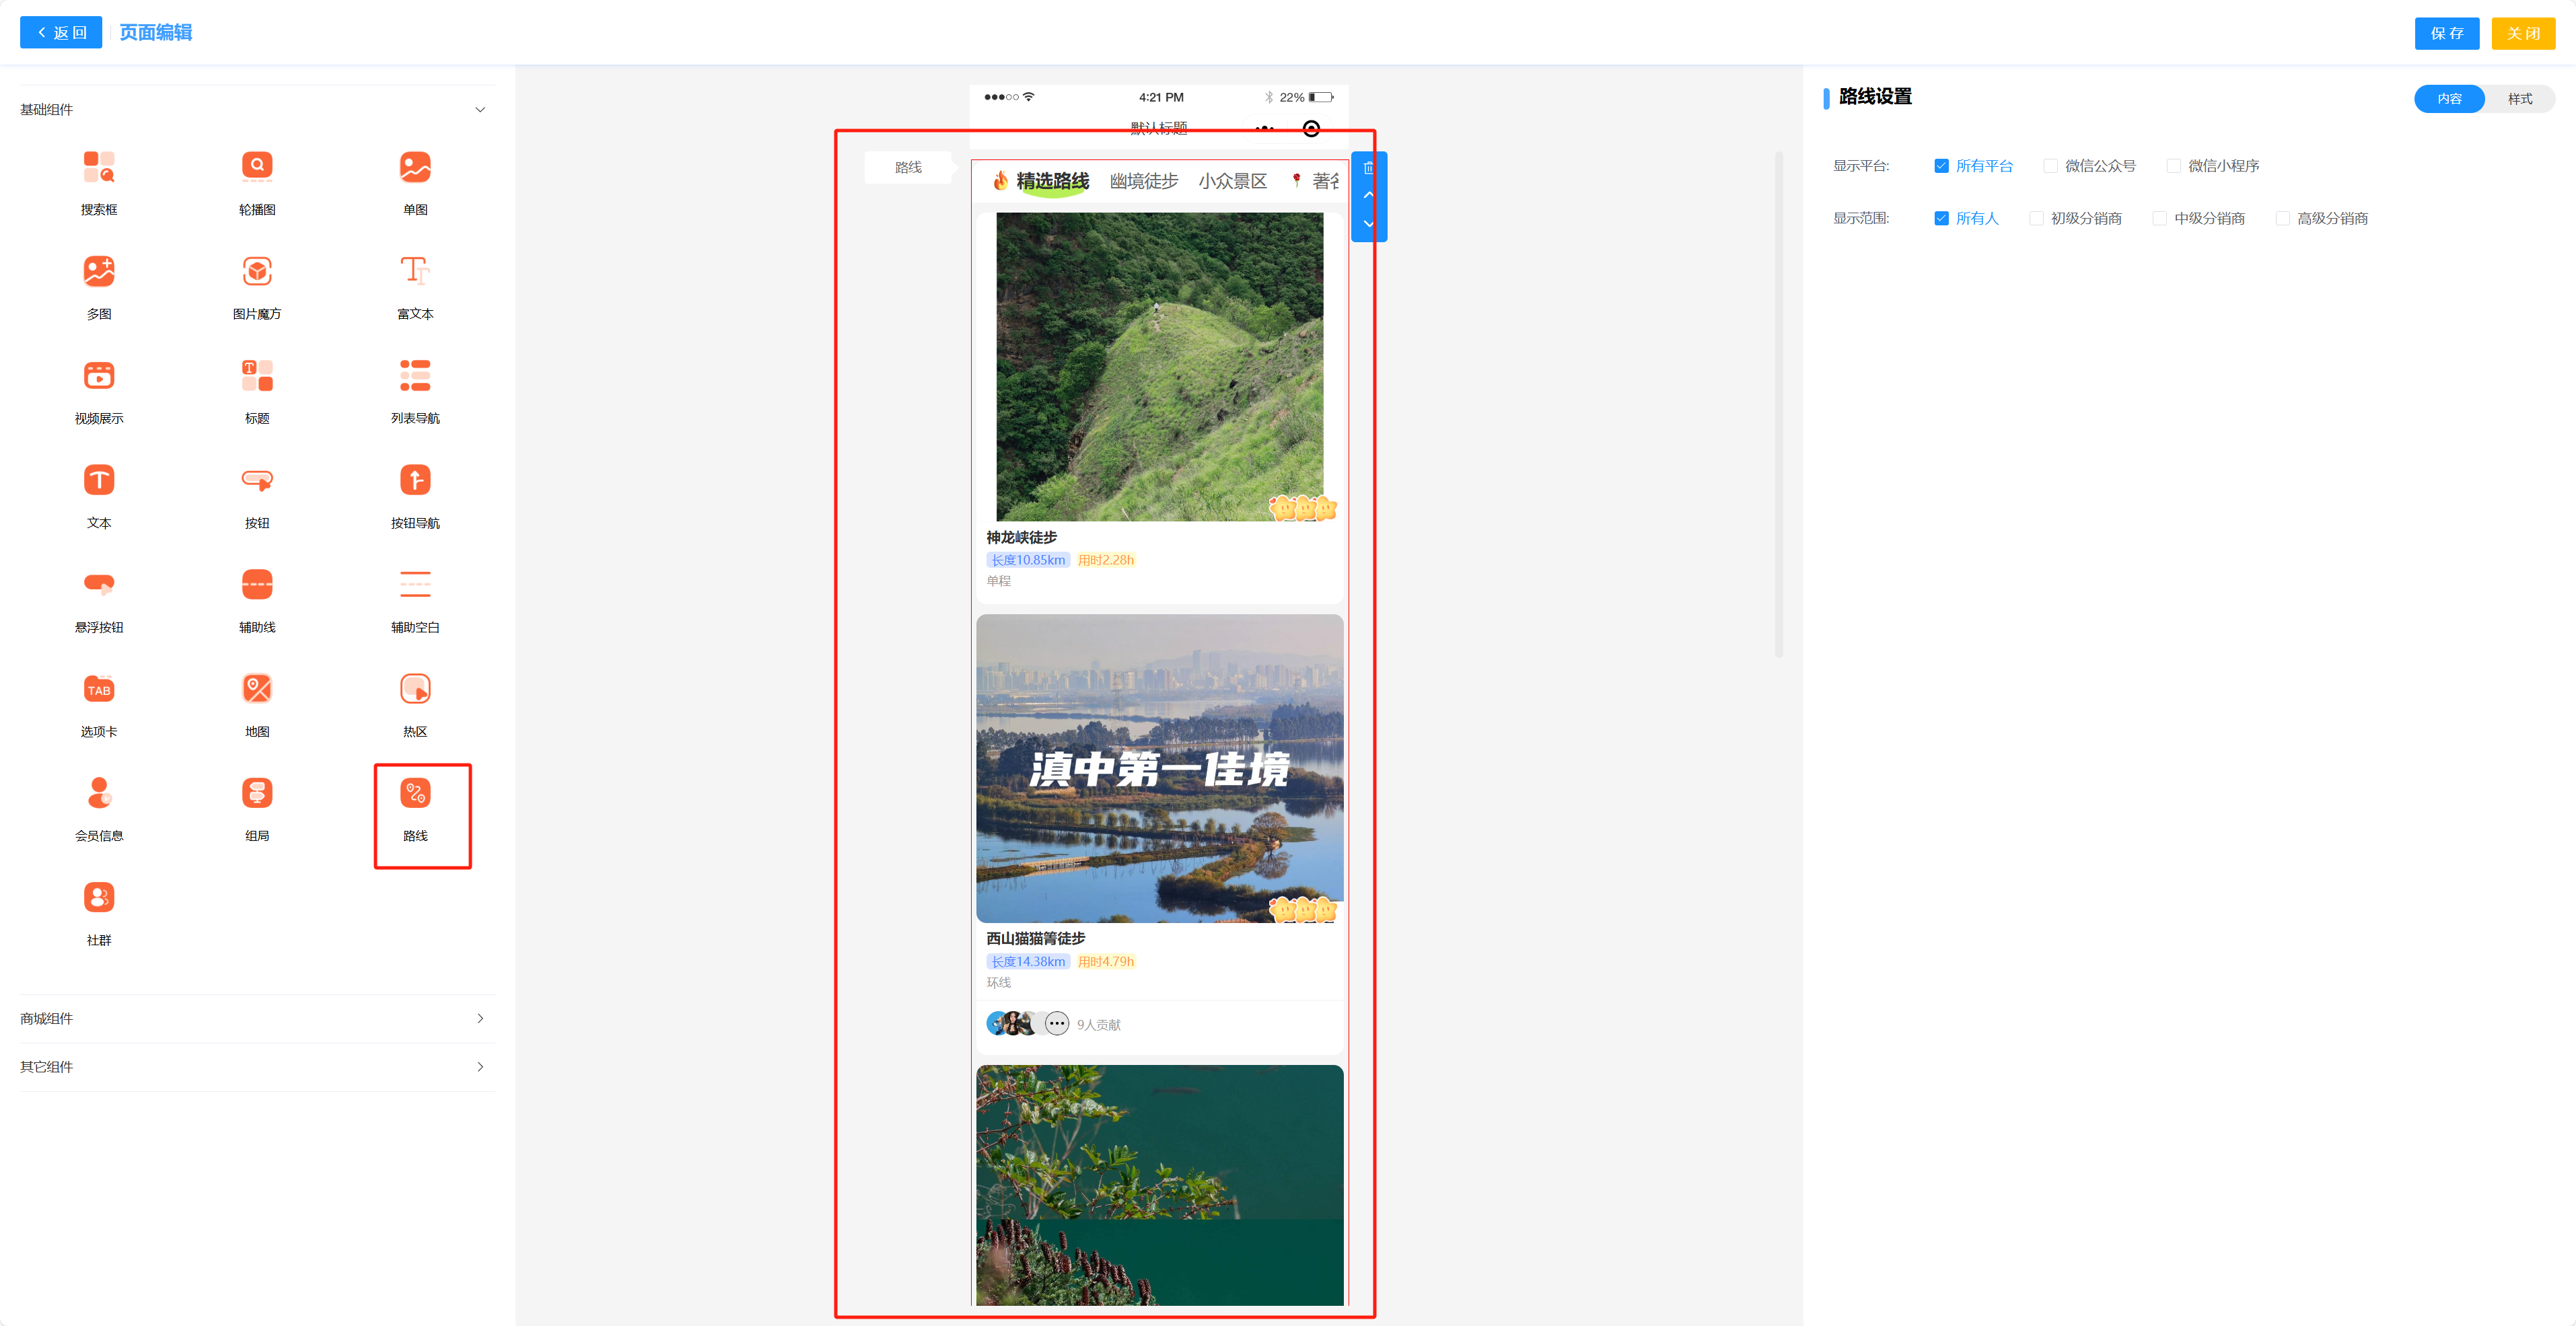Add the 轮播图 carousel component

click(x=257, y=167)
